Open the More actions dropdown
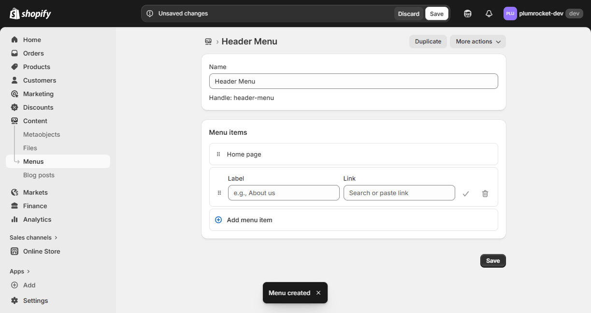Viewport: 591px width, 313px height. (477, 42)
